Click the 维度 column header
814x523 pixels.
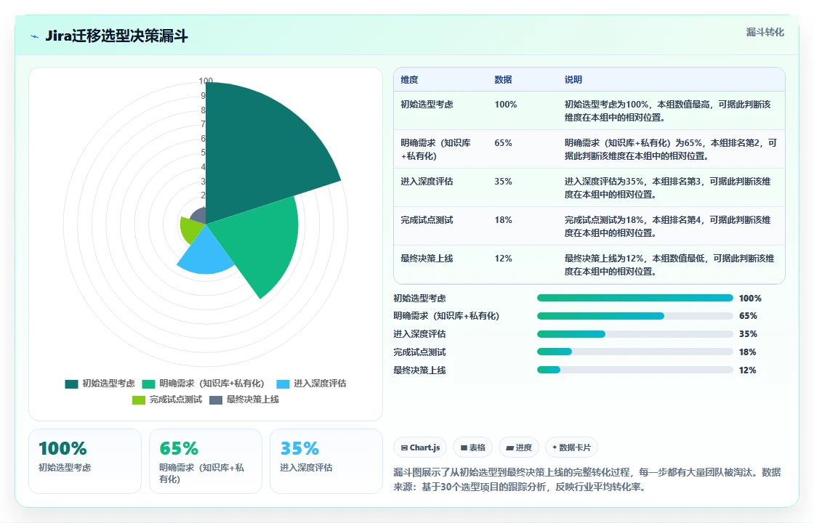[409, 79]
